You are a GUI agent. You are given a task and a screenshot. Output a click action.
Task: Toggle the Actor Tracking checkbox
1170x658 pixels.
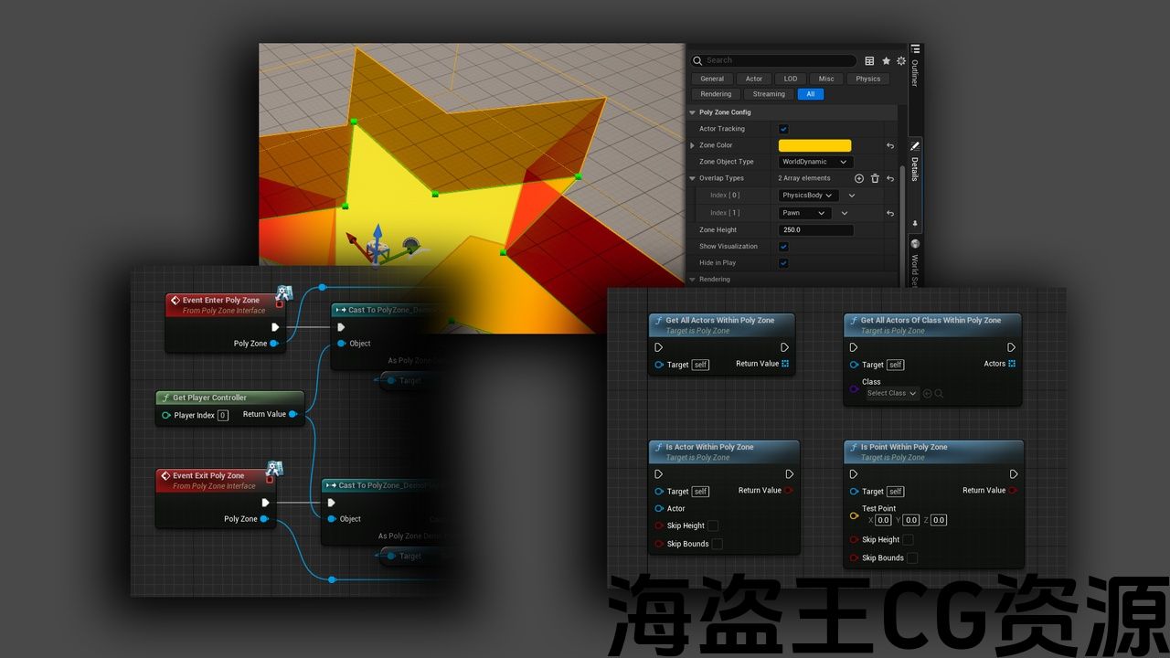point(783,129)
